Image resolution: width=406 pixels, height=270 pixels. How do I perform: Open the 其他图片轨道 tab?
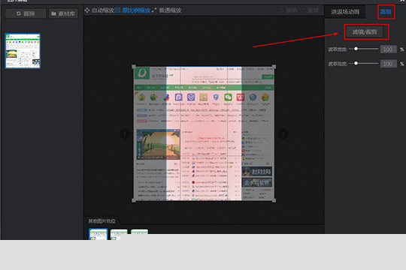pyautogui.click(x=101, y=221)
